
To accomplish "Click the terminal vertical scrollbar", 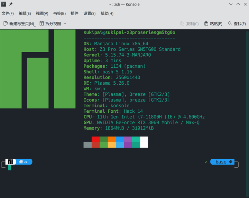I will 247,114.
